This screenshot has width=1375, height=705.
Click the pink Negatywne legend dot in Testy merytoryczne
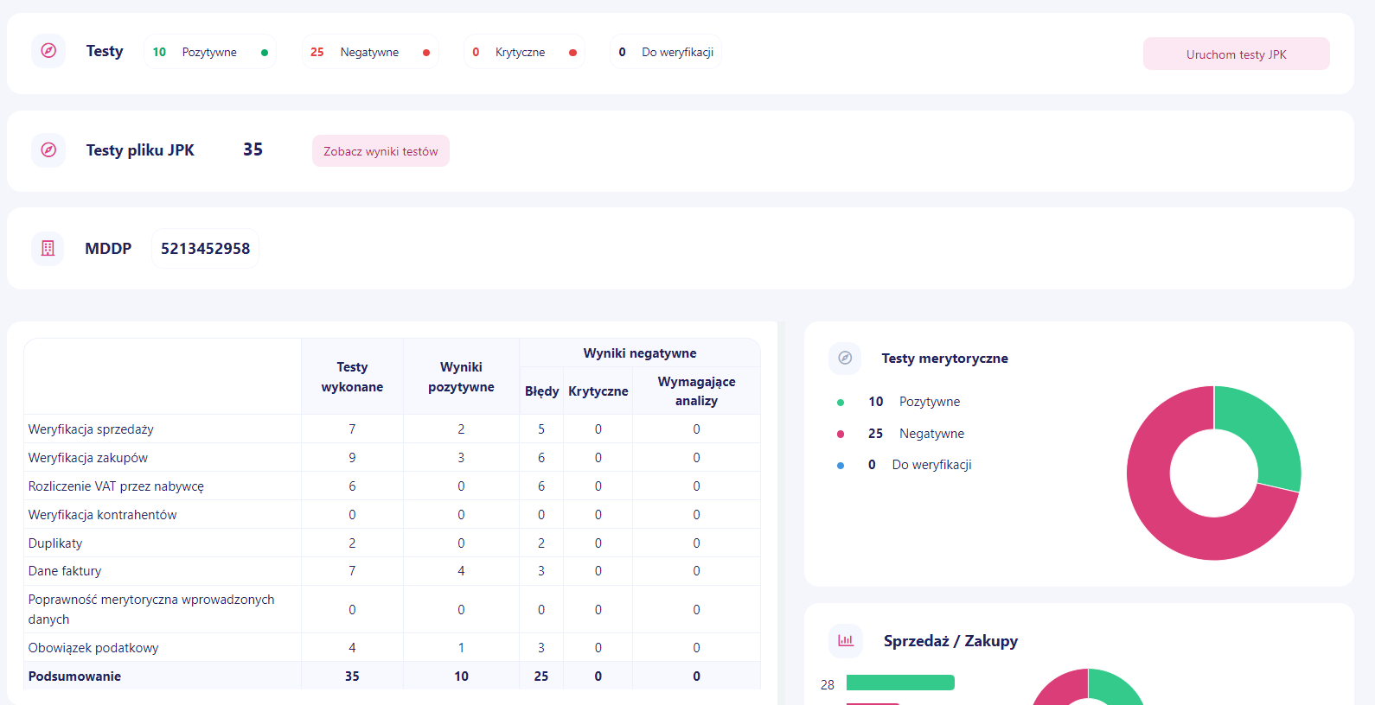pyautogui.click(x=841, y=434)
